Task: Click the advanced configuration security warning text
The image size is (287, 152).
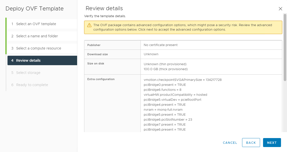Action: [x=183, y=27]
